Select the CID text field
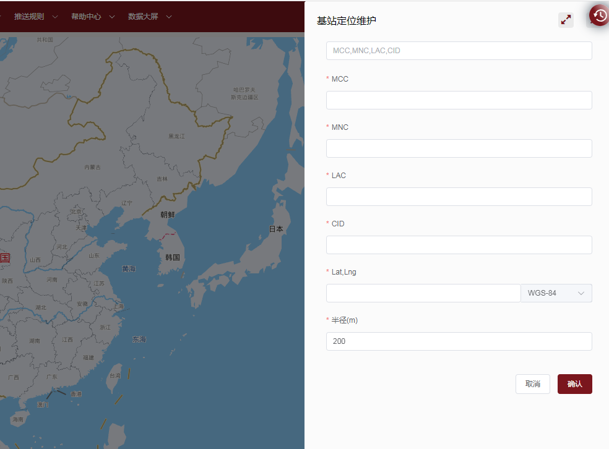The height and width of the screenshot is (449, 609). pyautogui.click(x=459, y=245)
